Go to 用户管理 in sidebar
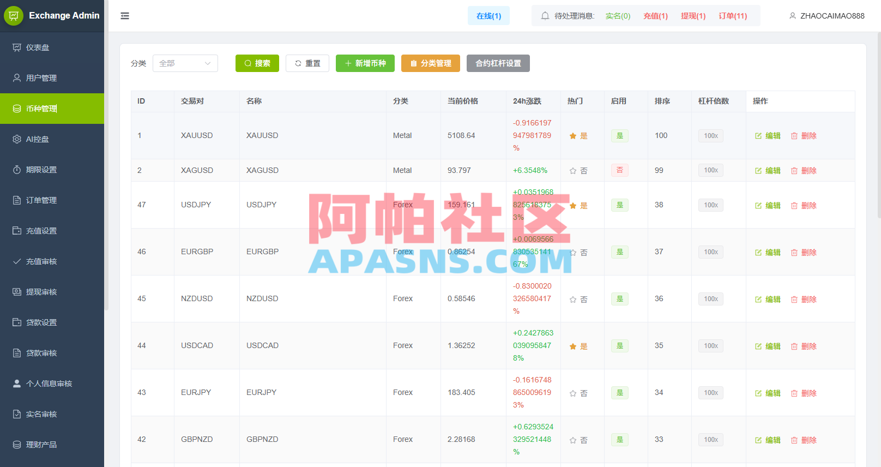 [x=52, y=78]
